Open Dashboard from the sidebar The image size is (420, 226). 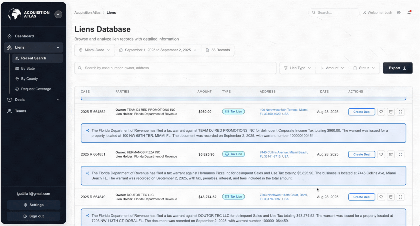tap(24, 36)
